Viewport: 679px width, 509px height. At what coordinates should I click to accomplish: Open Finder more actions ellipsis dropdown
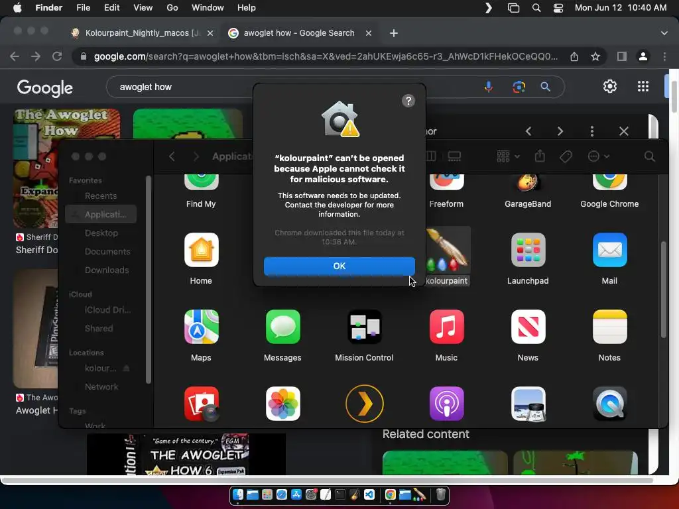pos(598,156)
